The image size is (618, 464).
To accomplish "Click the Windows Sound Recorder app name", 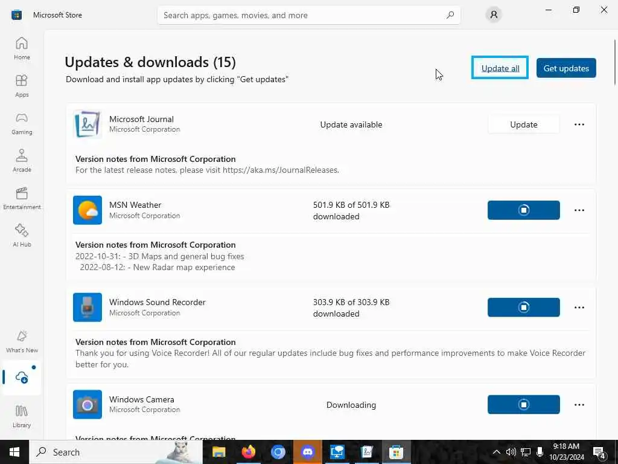I will point(158,302).
